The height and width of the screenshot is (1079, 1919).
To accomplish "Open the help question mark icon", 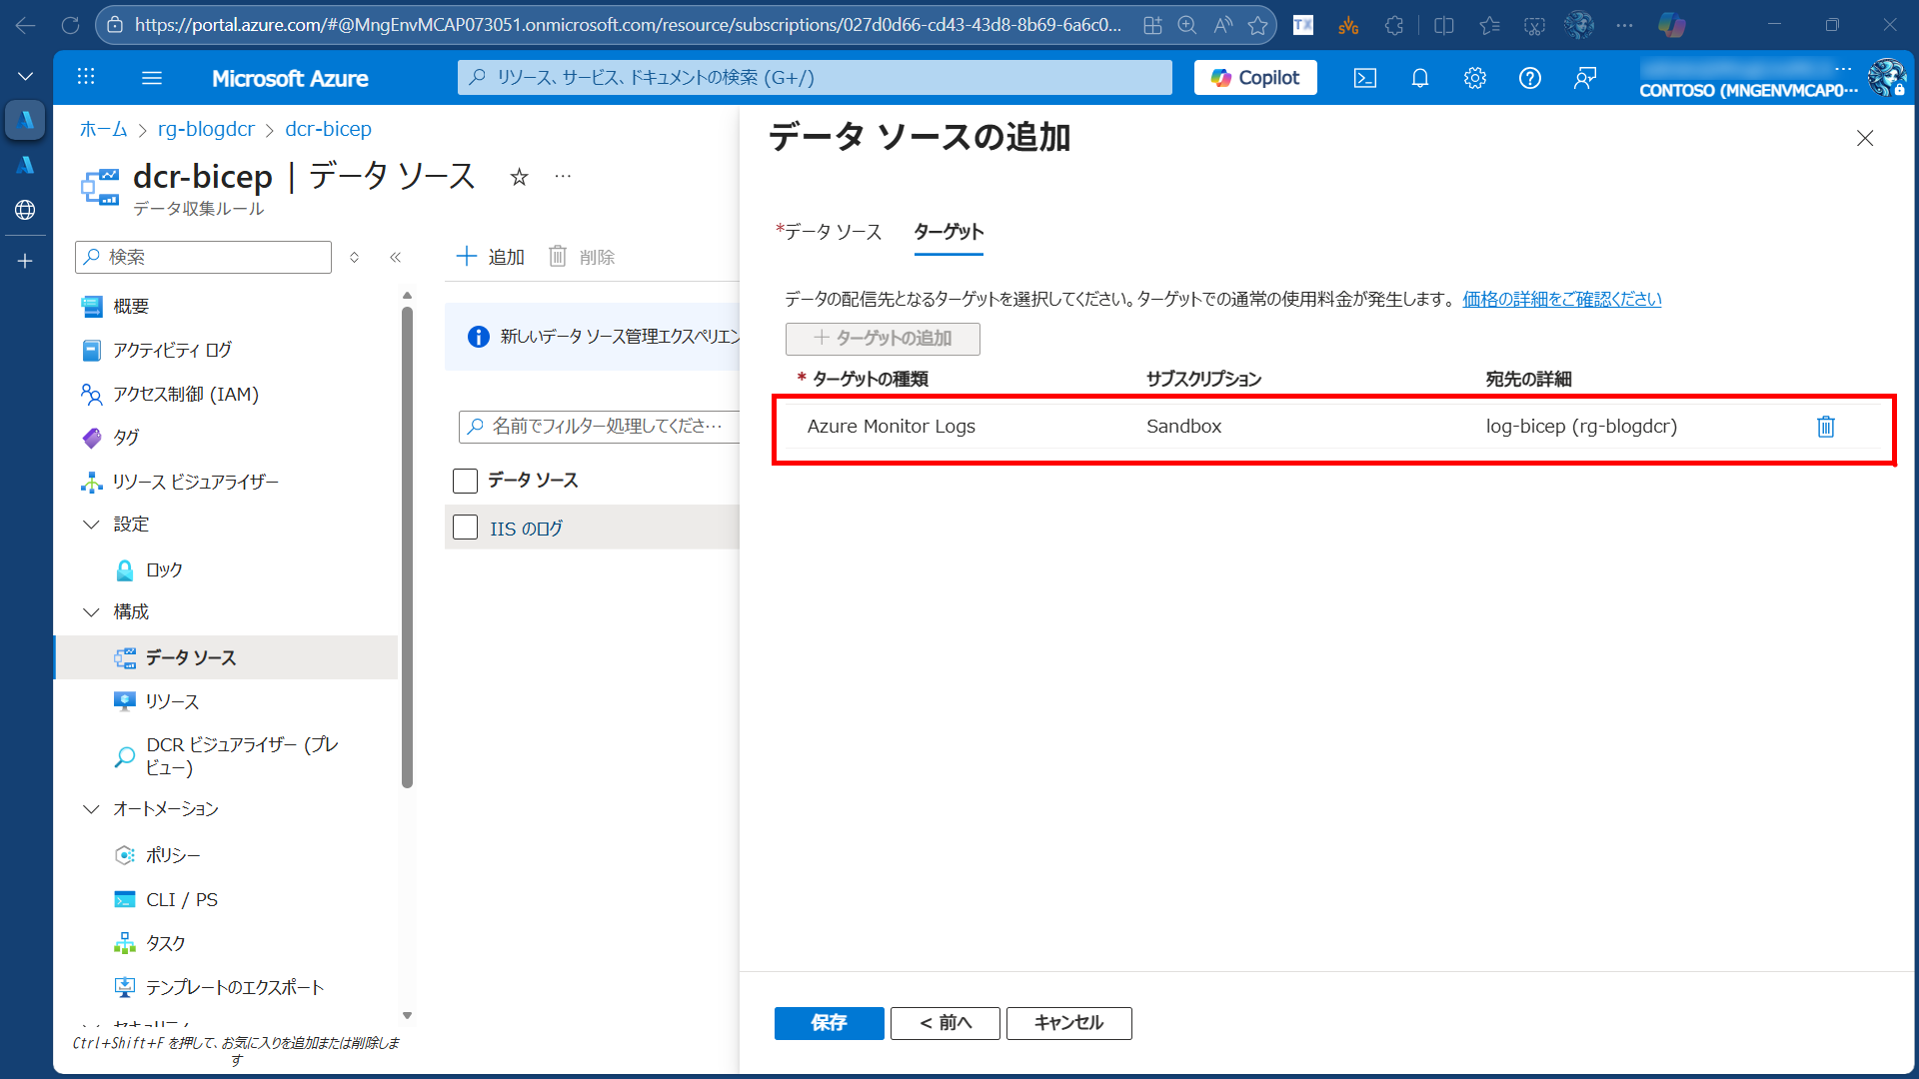I will tap(1529, 78).
